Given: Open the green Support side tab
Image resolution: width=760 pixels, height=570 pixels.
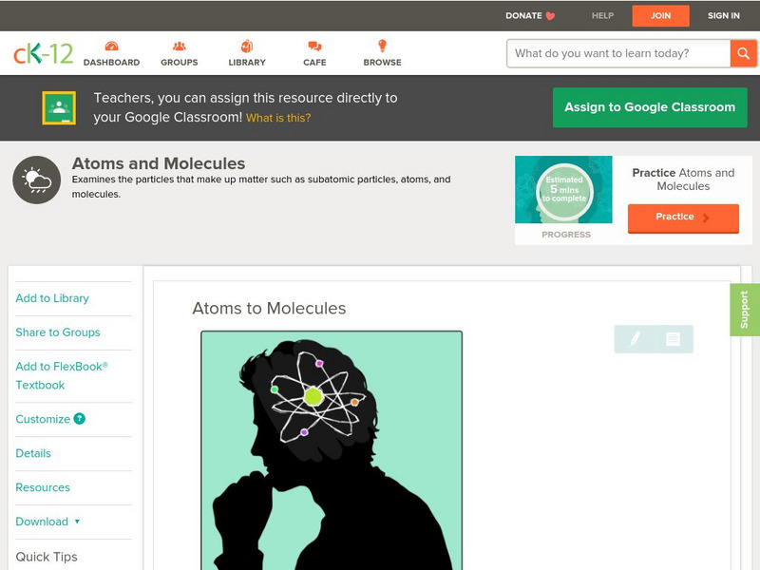Looking at the screenshot, I should pos(745,310).
